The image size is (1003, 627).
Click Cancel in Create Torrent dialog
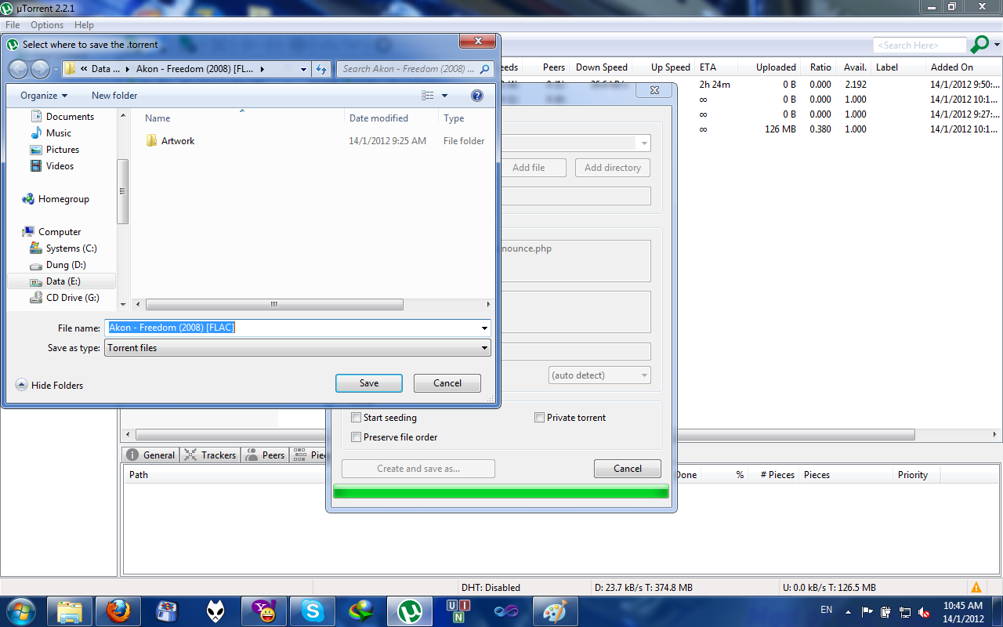pos(628,469)
